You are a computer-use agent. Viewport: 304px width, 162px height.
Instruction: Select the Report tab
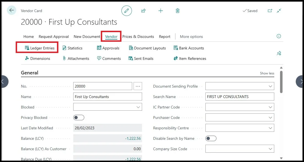[x=165, y=37]
